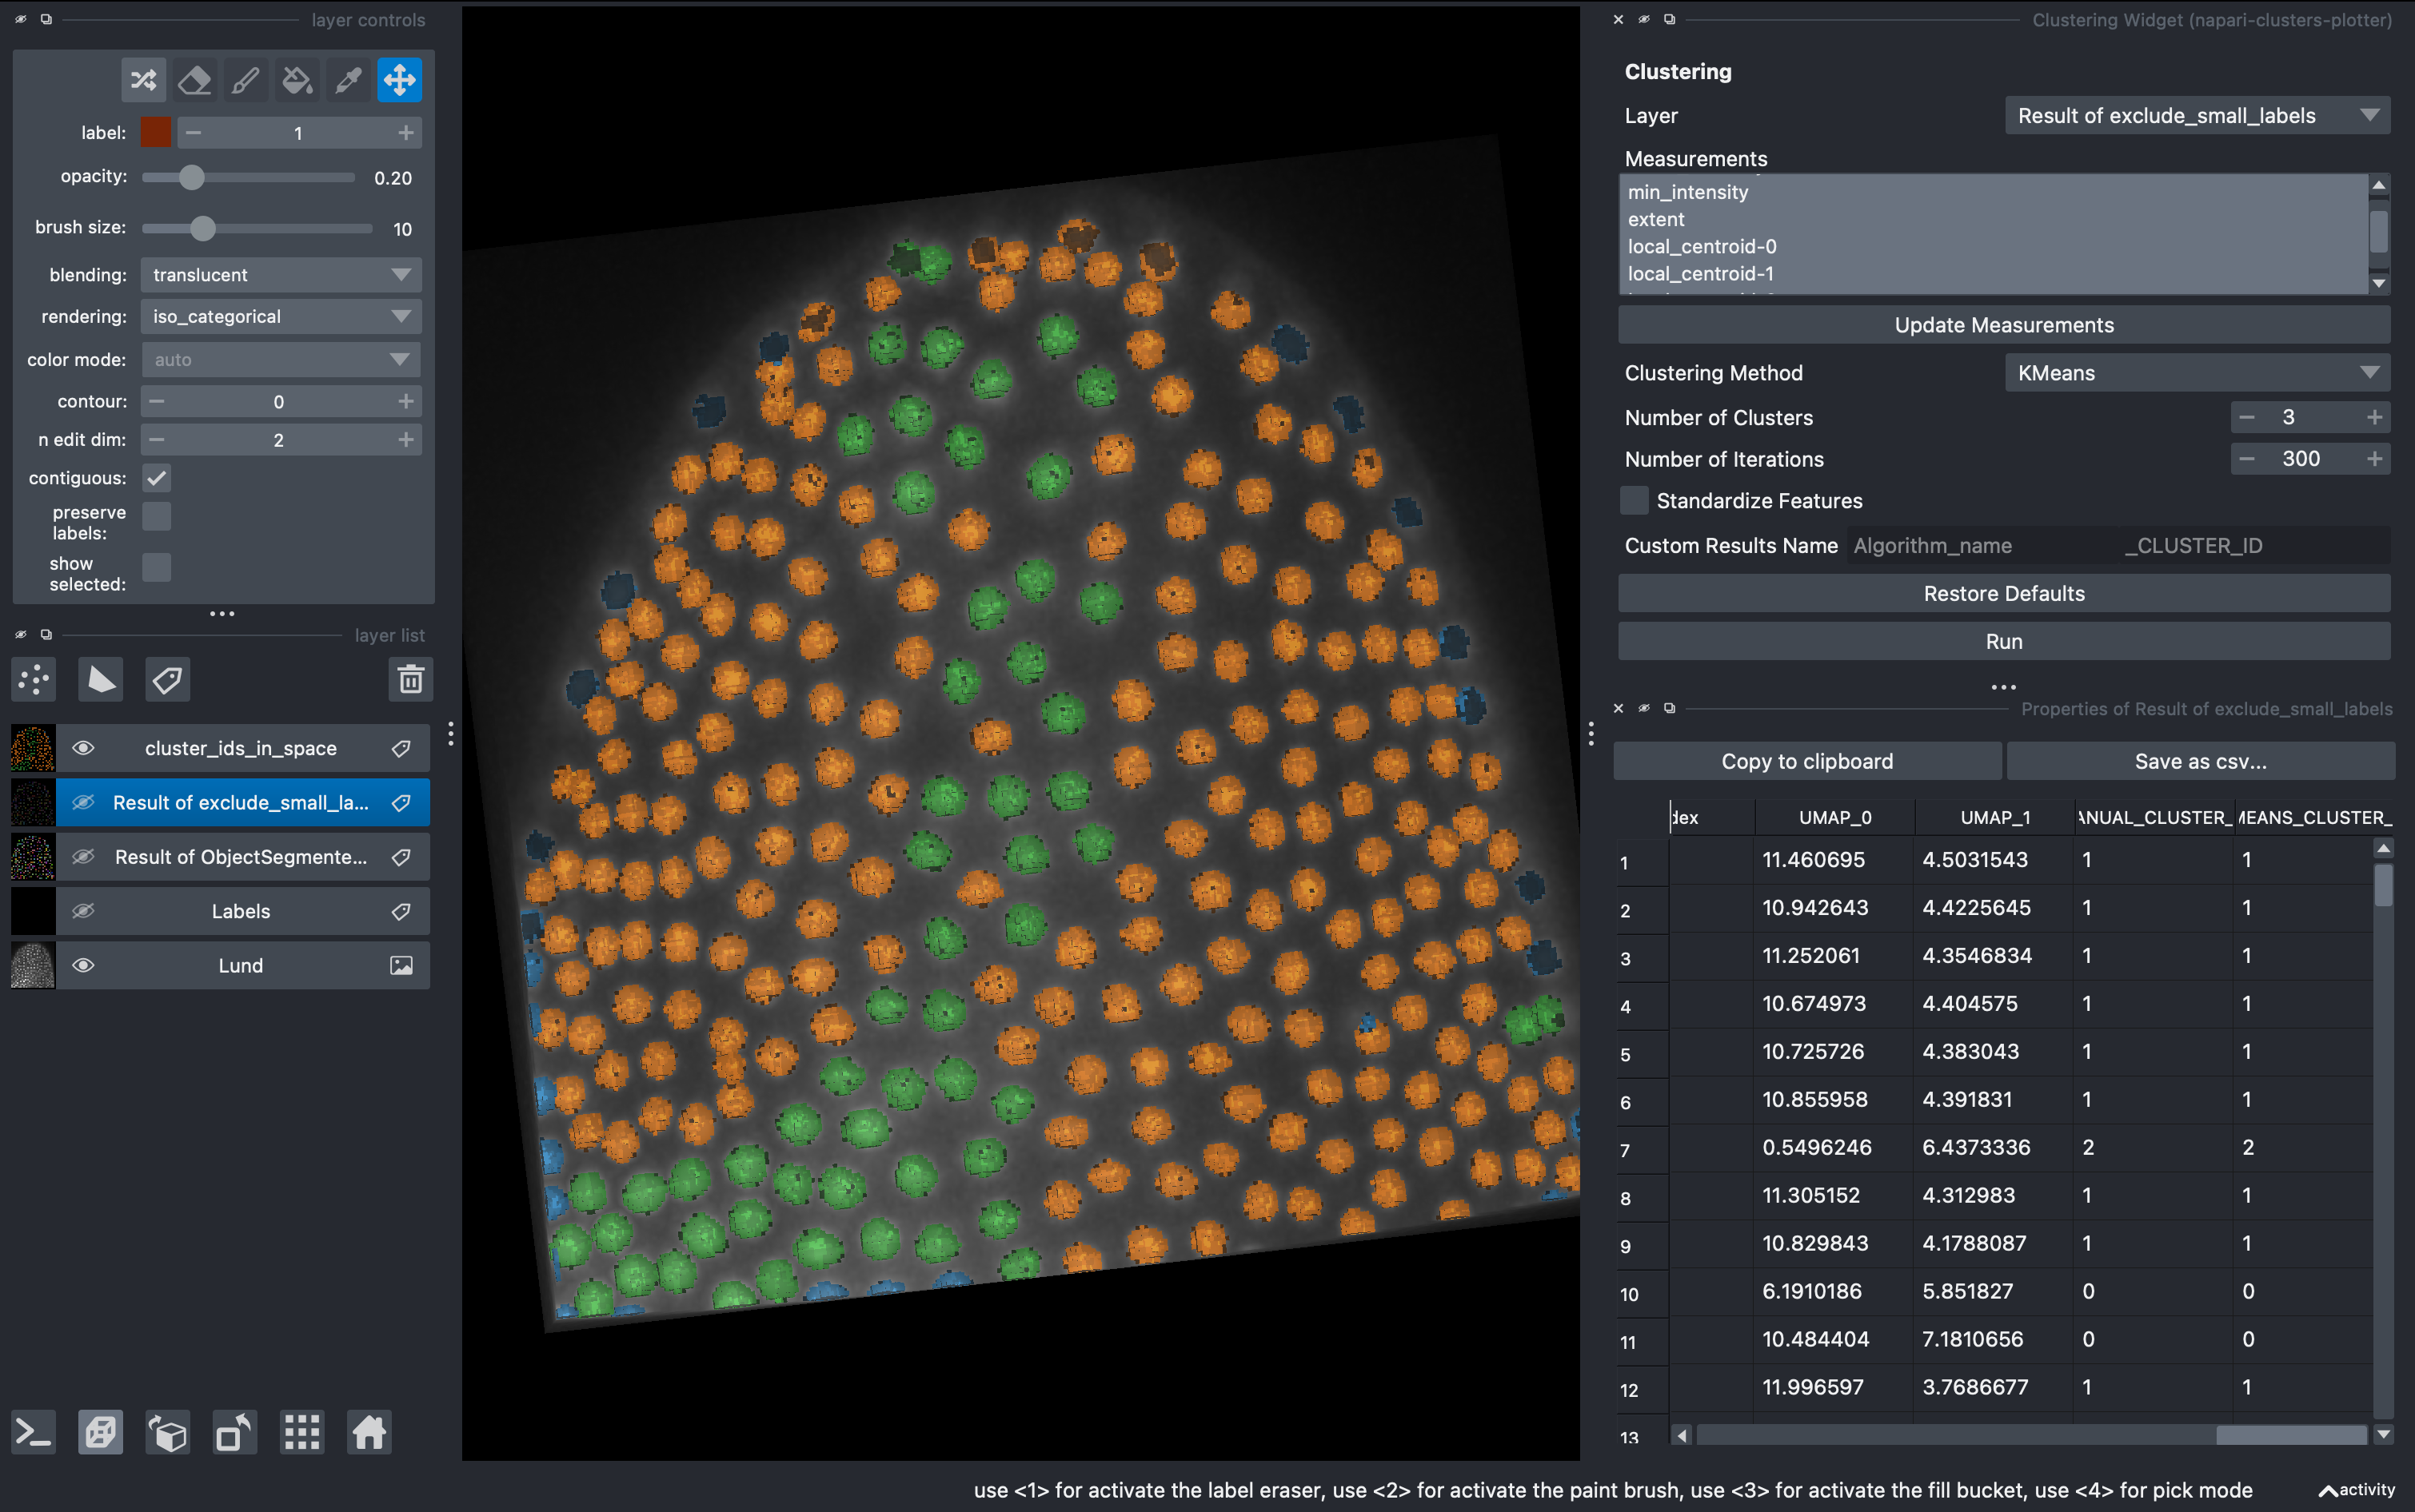Toggle grid mode view
2415x1512 pixels.
coord(301,1433)
